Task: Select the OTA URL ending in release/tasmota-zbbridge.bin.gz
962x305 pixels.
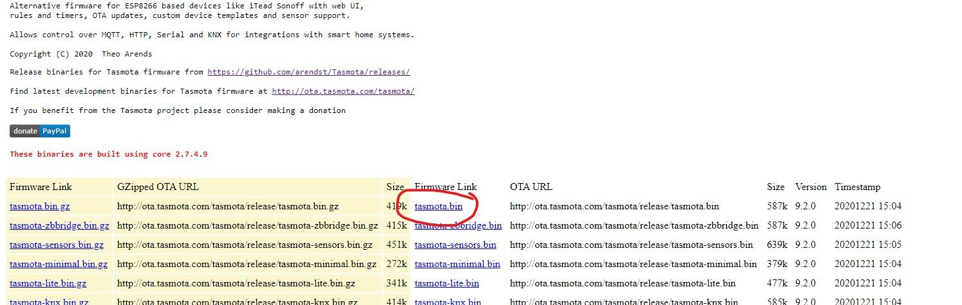Action: [x=248, y=225]
